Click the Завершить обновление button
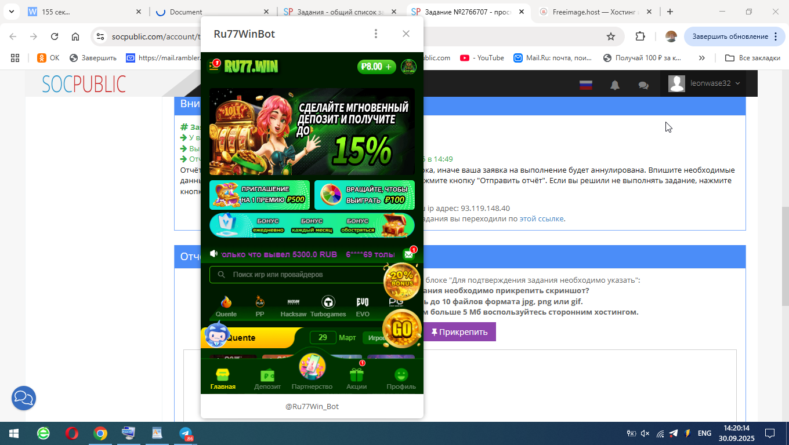This screenshot has width=789, height=445. (x=734, y=37)
